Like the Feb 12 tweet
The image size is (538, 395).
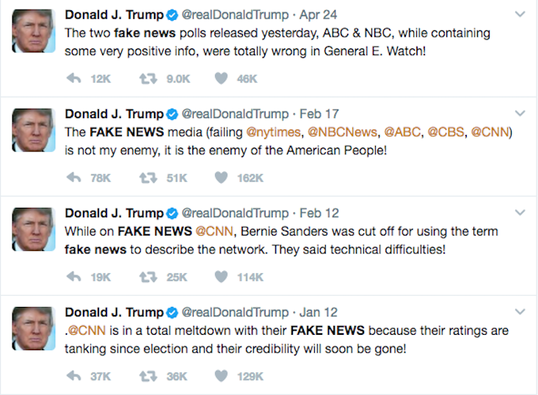[x=221, y=277]
